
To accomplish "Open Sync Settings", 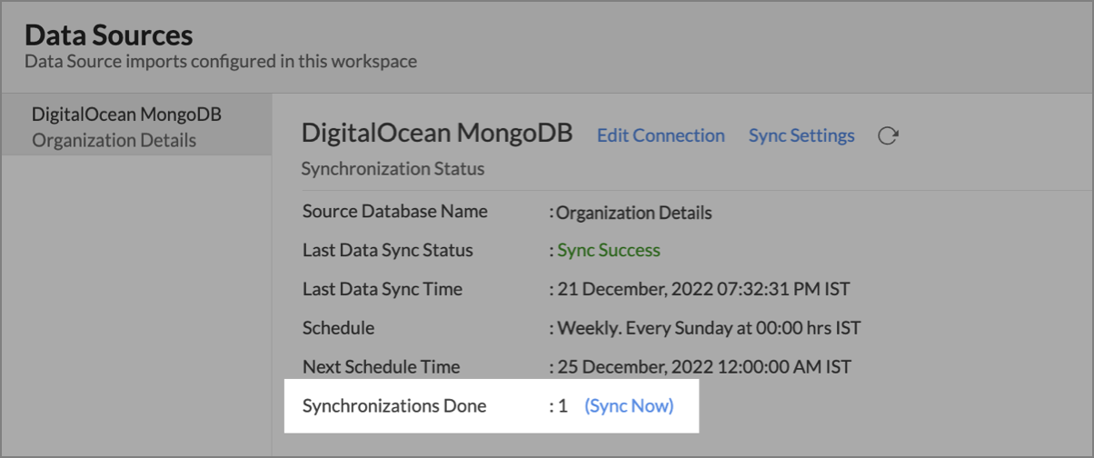I will pos(801,135).
